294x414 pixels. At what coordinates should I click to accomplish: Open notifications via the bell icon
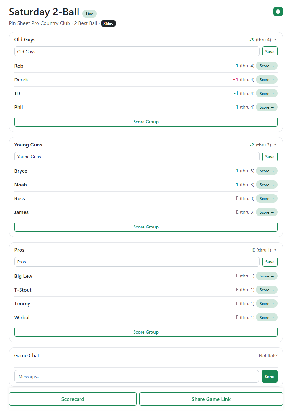point(278,11)
